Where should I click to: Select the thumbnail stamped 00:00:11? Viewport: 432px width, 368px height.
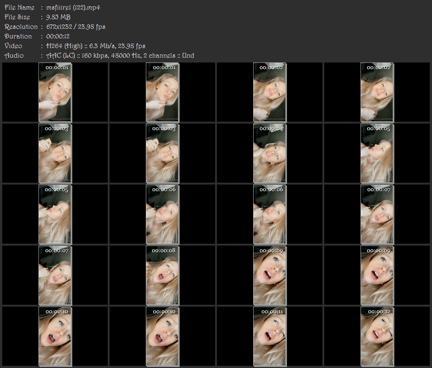click(x=270, y=336)
